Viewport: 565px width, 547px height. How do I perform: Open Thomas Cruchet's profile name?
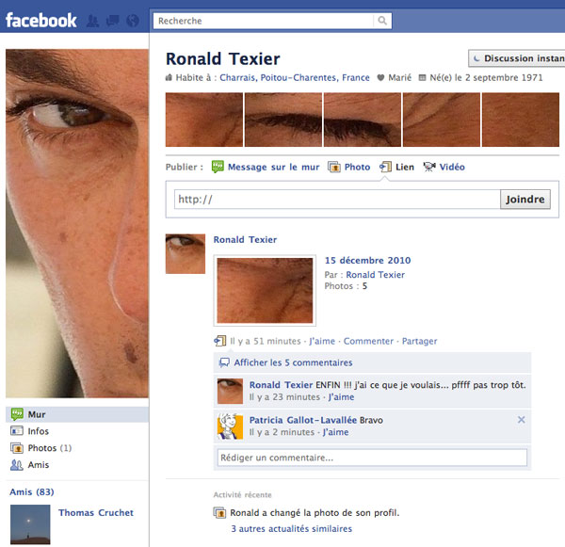point(96,512)
